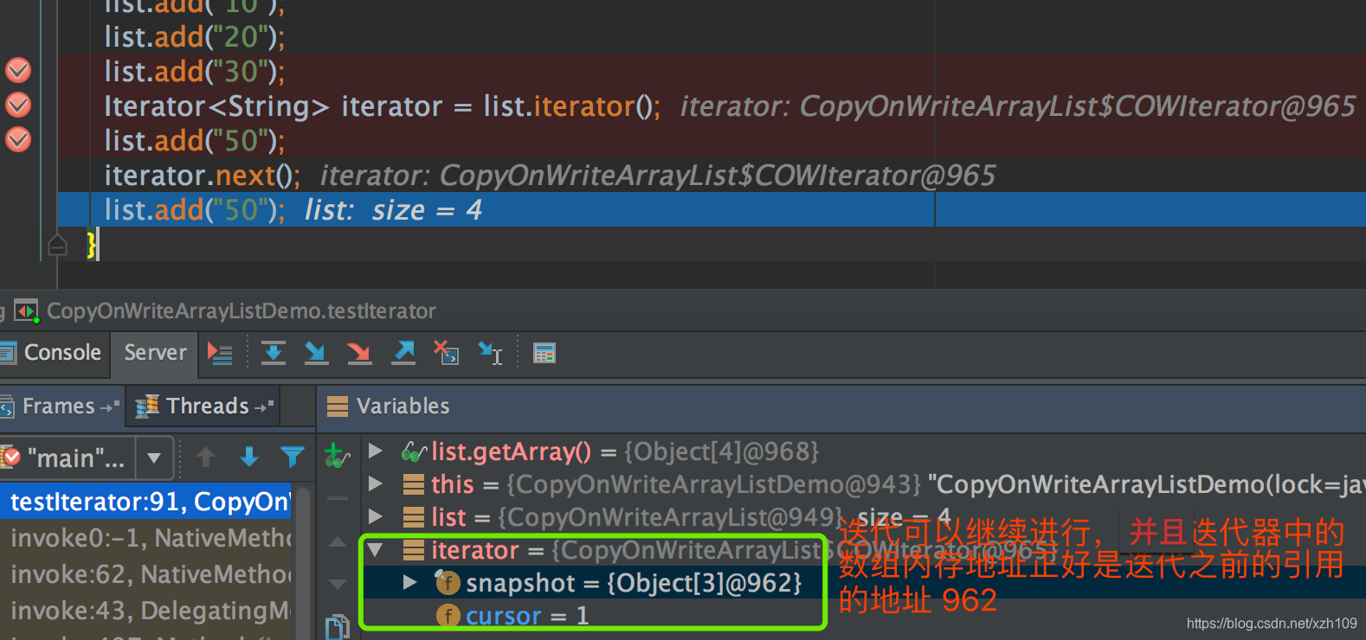This screenshot has width=1366, height=640.
Task: Click the Step Out icon
Action: coord(403,353)
